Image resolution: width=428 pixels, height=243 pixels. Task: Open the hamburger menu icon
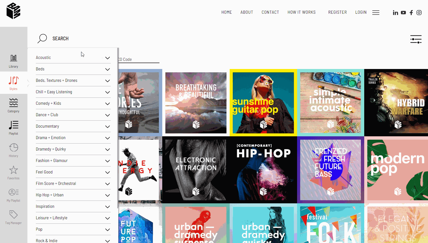coord(376,13)
